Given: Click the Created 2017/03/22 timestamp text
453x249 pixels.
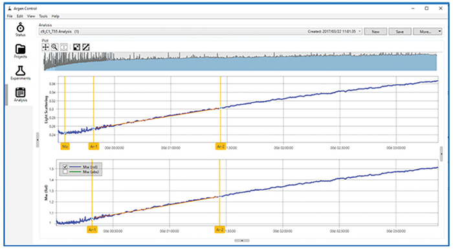Looking at the screenshot, I should [331, 32].
